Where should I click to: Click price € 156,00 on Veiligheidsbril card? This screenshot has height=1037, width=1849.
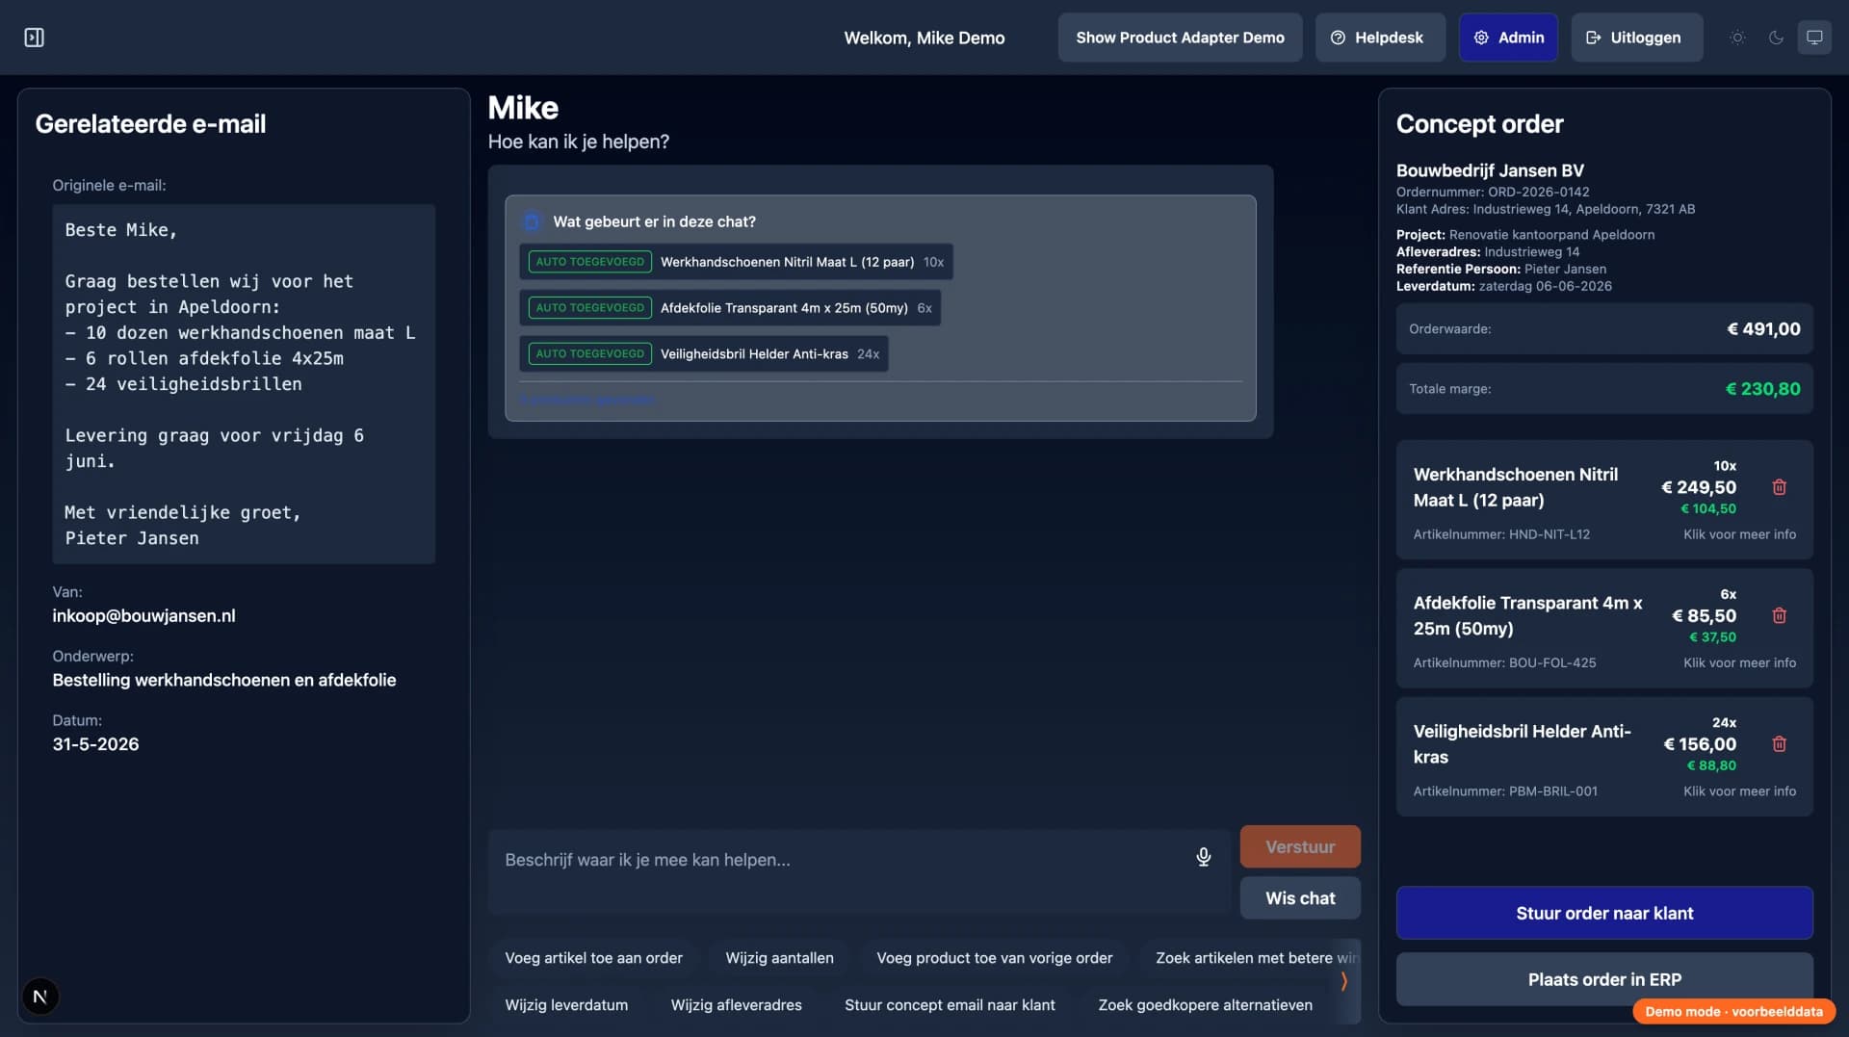point(1700,744)
